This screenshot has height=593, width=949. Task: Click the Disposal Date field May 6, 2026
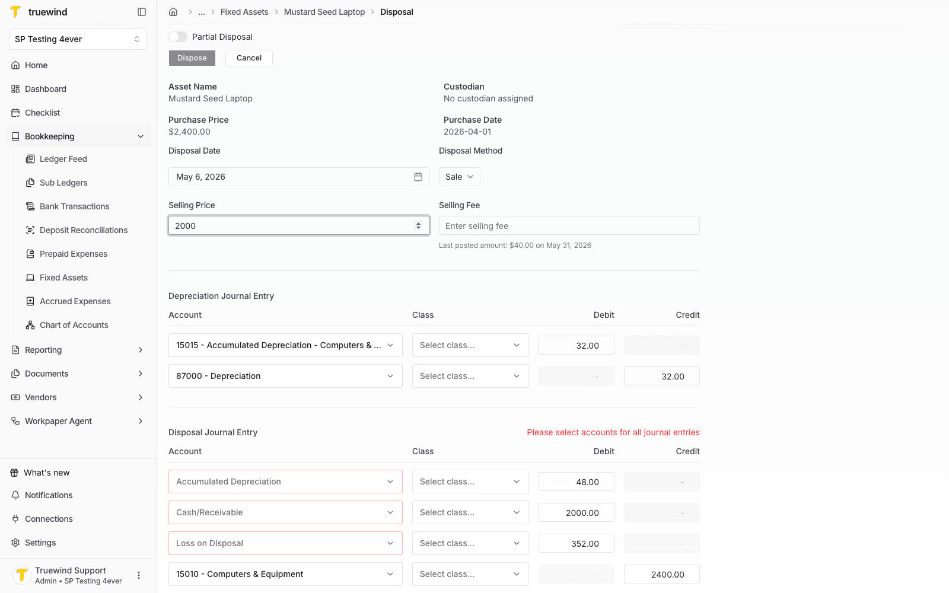(299, 177)
